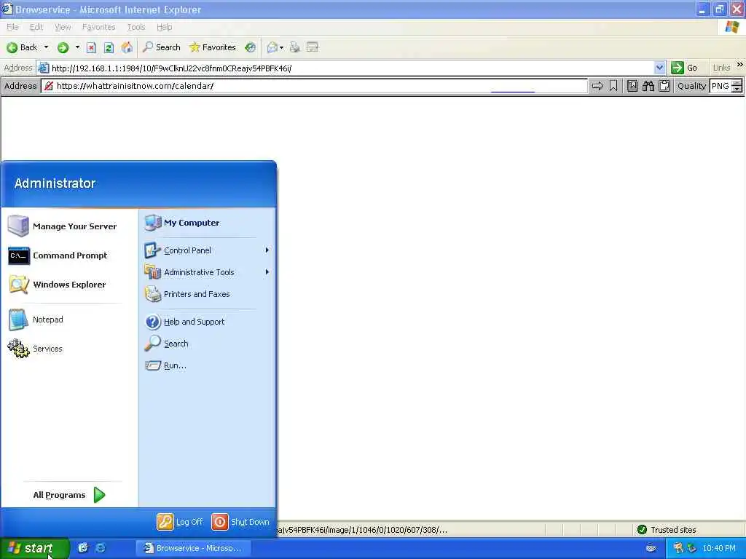Screen dimensions: 746x559
Task: Open the Search pane from toolbar
Action: 161,47
